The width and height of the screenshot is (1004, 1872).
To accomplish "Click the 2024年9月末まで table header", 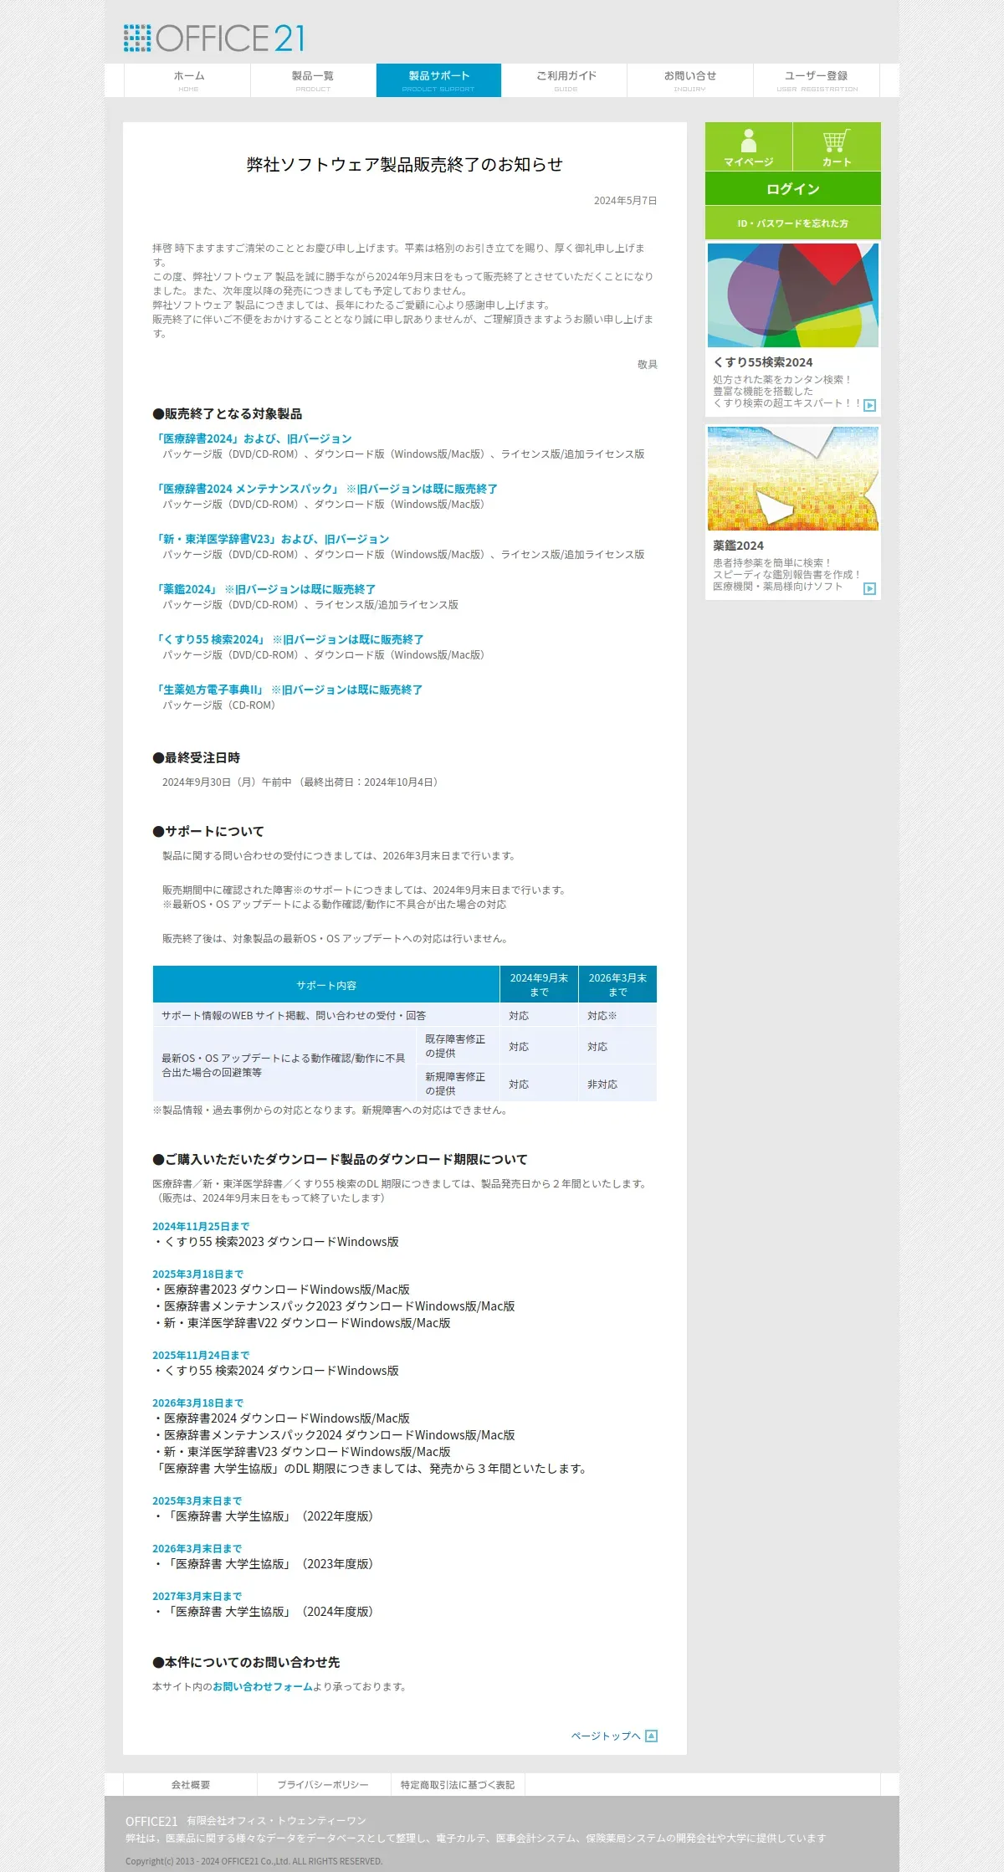I will 539,985.
